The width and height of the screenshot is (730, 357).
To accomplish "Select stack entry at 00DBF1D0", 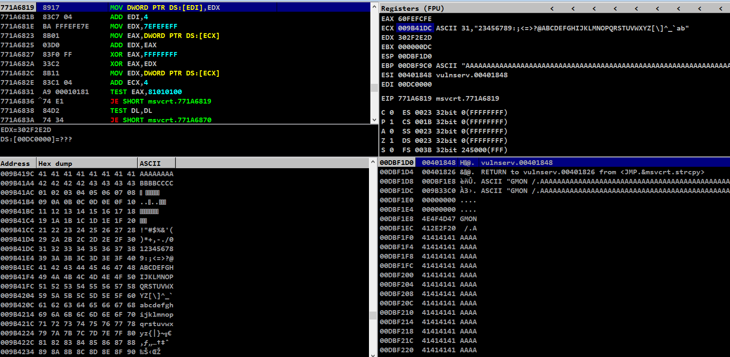I will (554, 163).
